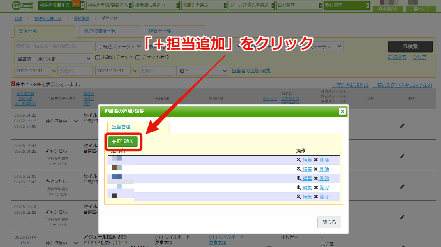Open 担当者の追加/編集 link in filters
441x247 pixels.
point(251,71)
